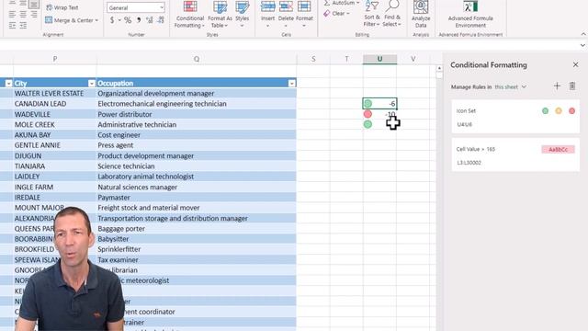The image size is (588, 331).
Task: Expand Merge & Center options arrow
Action: pos(96,20)
